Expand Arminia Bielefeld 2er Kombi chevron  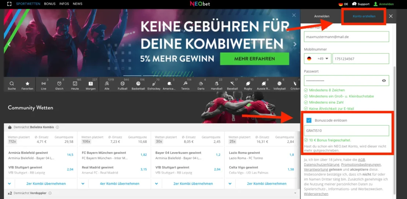click(9, 184)
